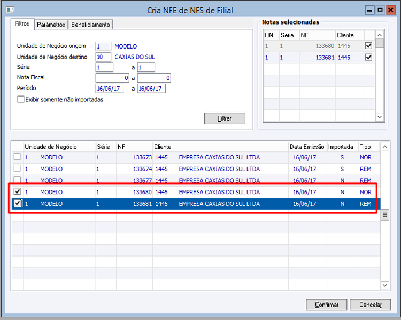Uncheck NF 133680 in Notas selecionadas

(x=368, y=46)
